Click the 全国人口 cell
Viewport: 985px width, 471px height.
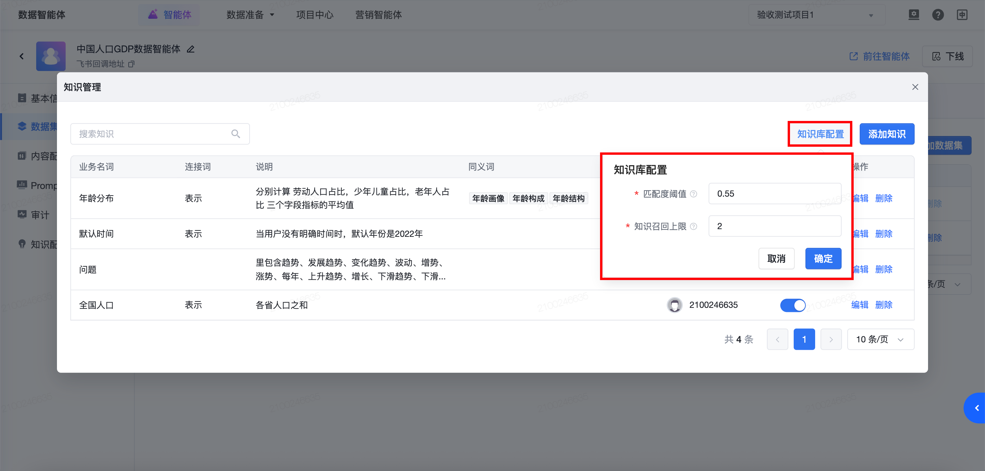96,305
